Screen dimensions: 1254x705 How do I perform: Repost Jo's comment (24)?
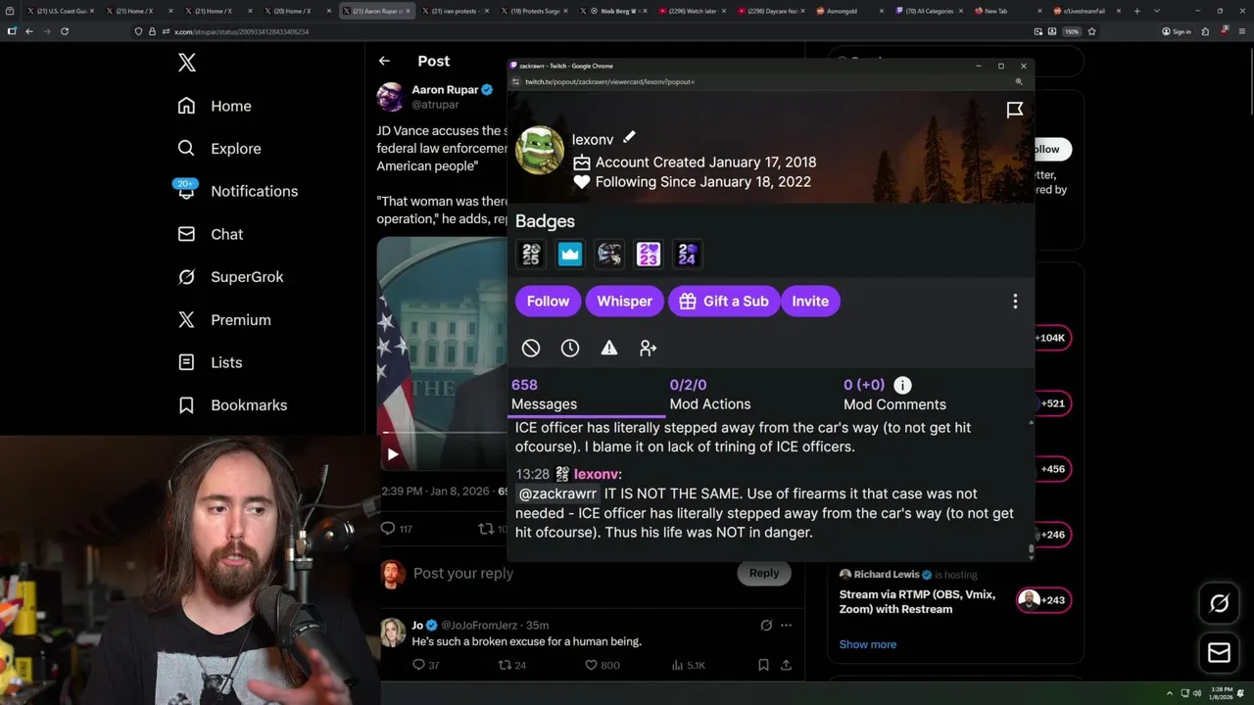coord(512,665)
